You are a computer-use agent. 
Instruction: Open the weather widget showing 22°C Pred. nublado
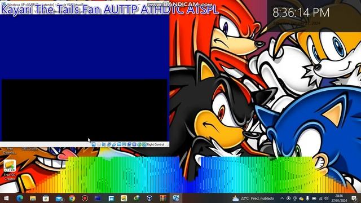(253, 198)
